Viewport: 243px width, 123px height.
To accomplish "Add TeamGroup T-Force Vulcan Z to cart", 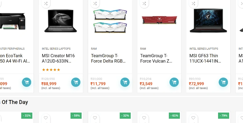I will click(174, 82).
